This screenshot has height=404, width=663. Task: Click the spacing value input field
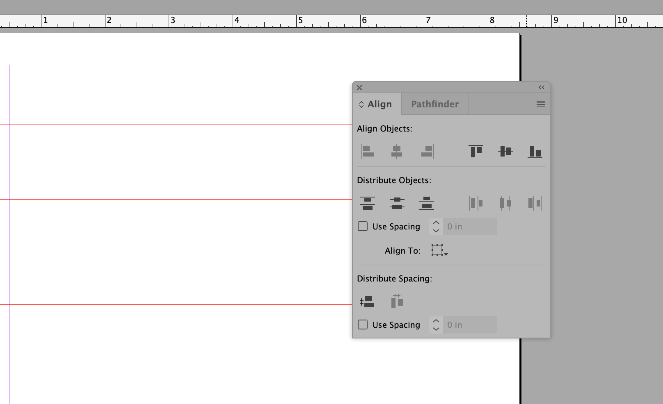[470, 226]
